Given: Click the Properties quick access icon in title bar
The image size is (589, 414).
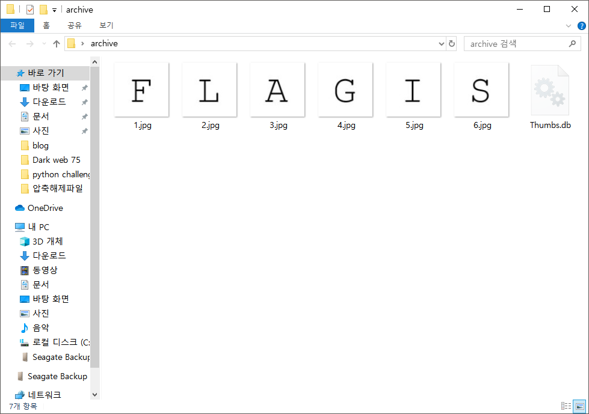Looking at the screenshot, I should pos(30,10).
